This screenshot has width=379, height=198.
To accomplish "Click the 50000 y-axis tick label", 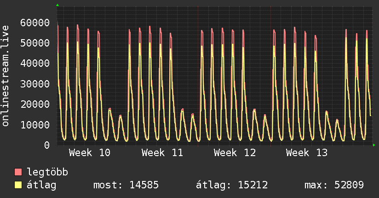I will [35, 43].
